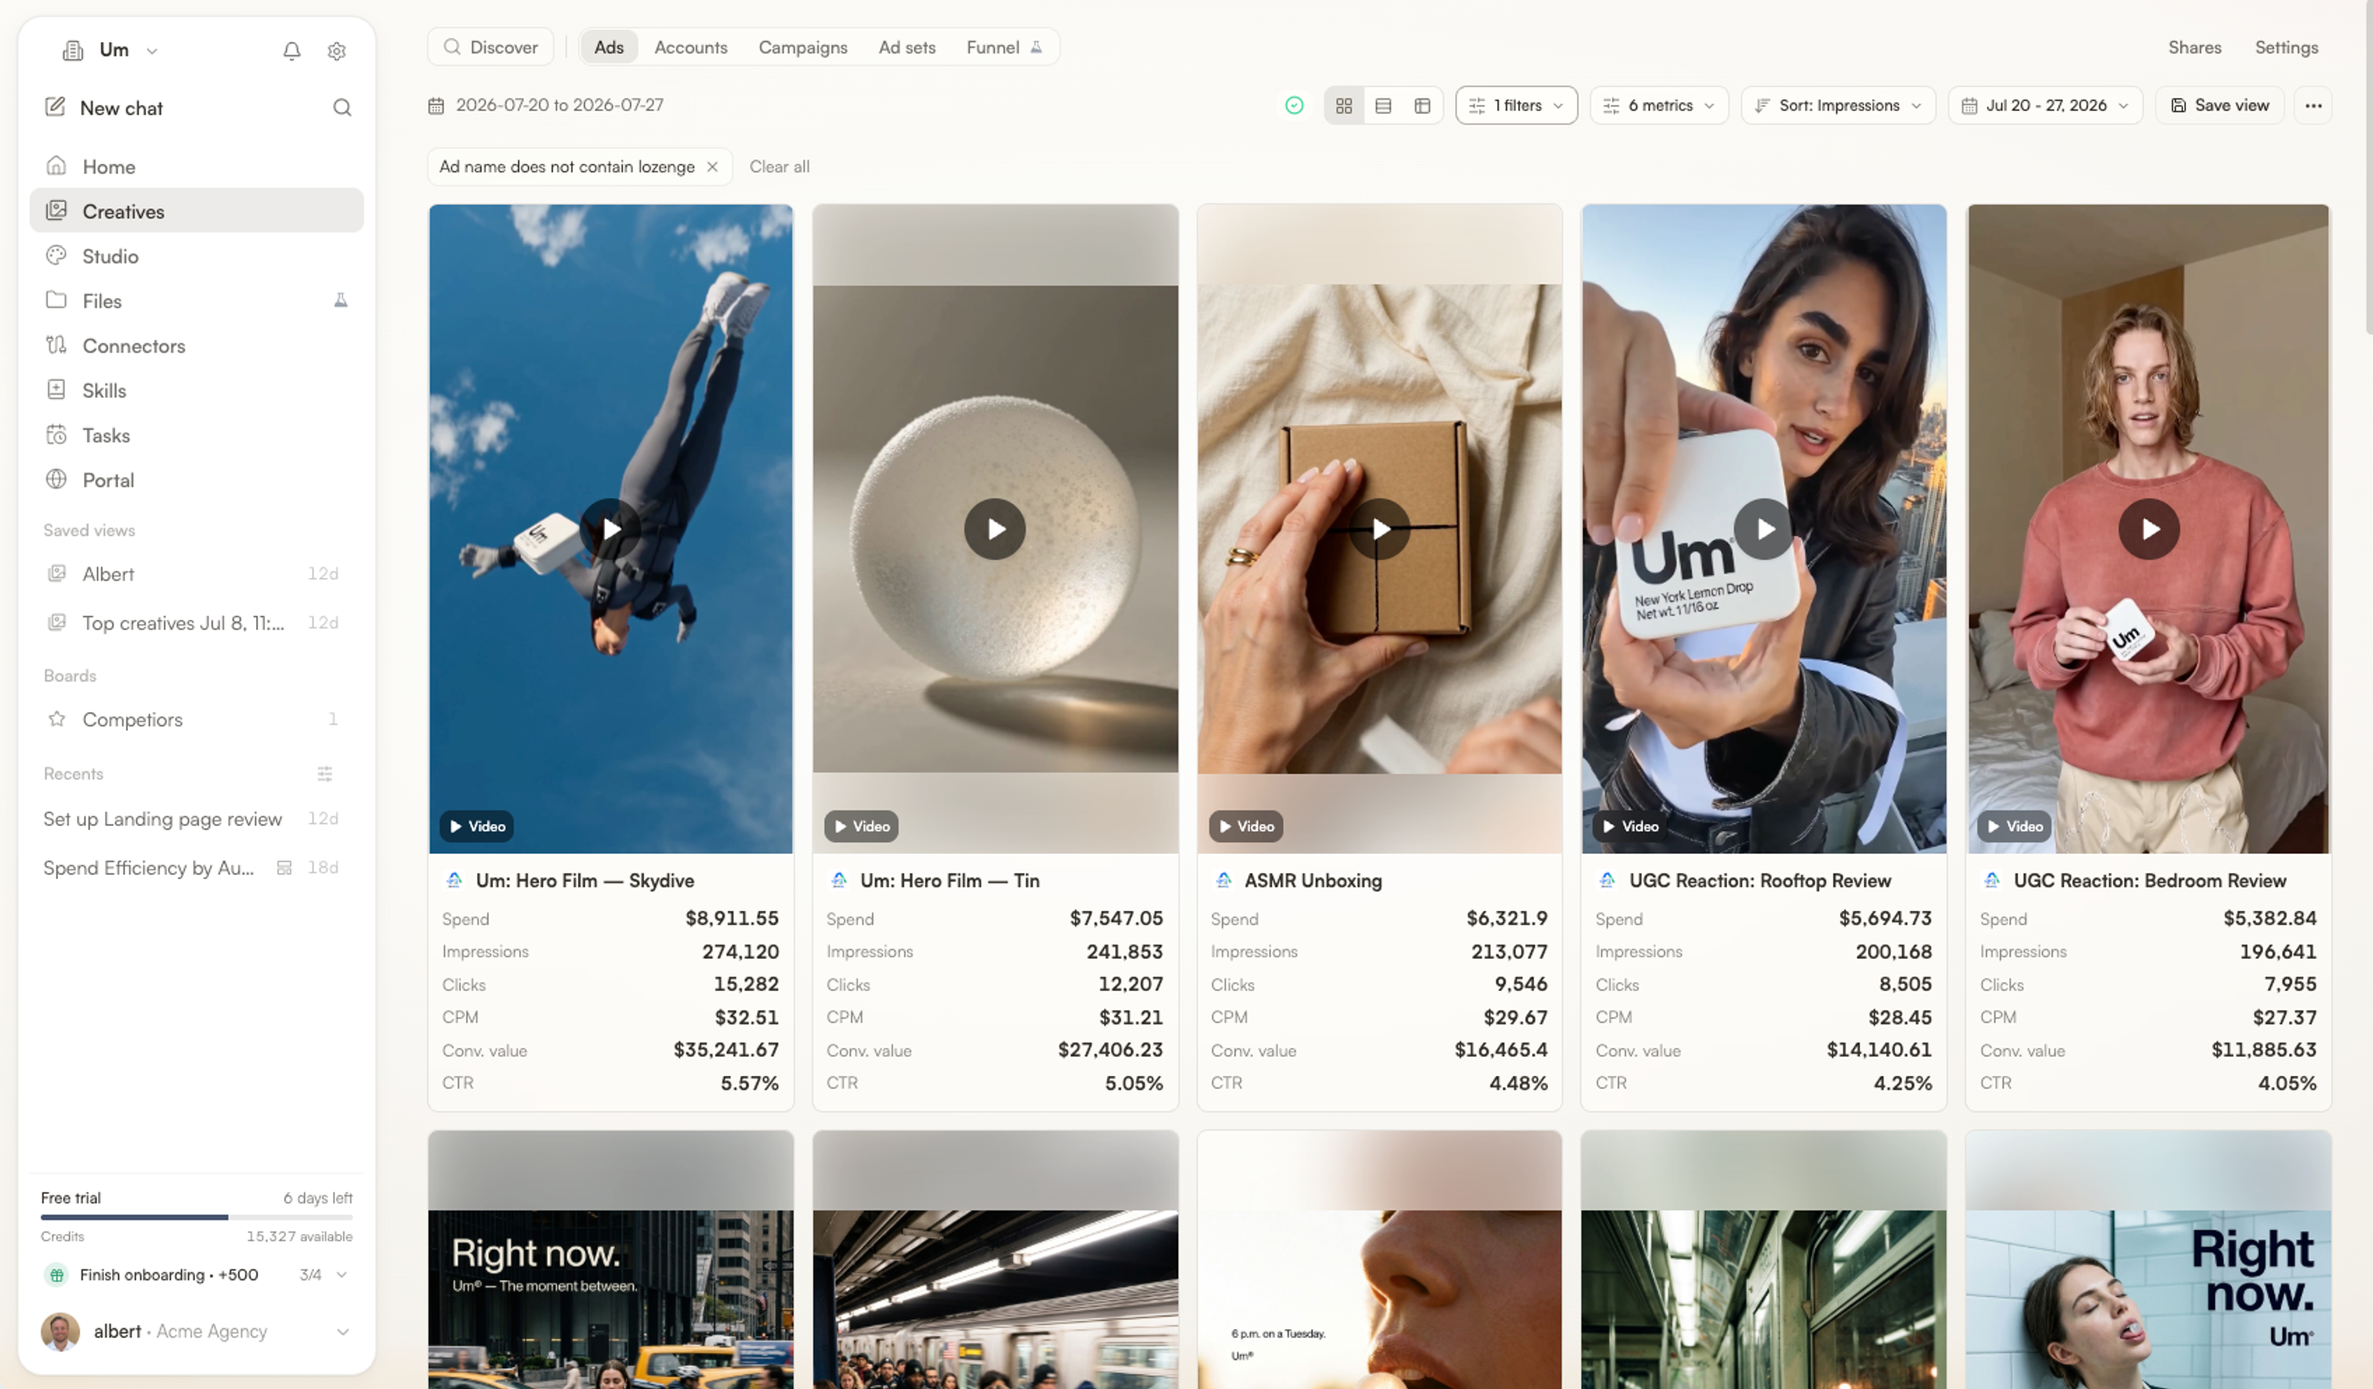The height and width of the screenshot is (1389, 2373).
Task: Click the Save view button
Action: [2220, 106]
